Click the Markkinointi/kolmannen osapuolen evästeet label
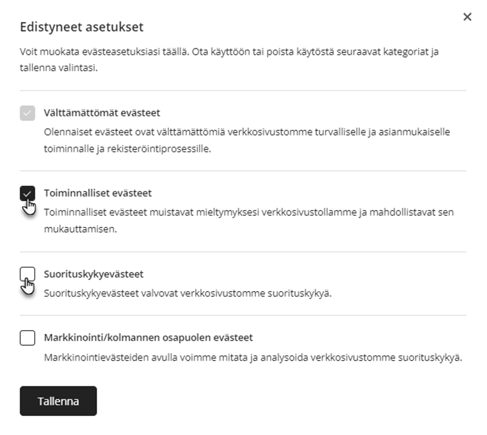 (x=148, y=337)
